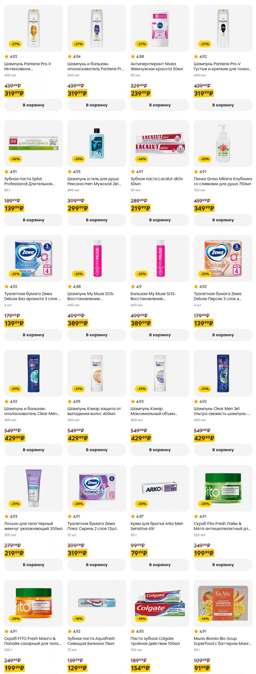Screen dimensions: 256x674
Task: Click the 4,87 star rating of Arko cream
Action: coord(137,516)
